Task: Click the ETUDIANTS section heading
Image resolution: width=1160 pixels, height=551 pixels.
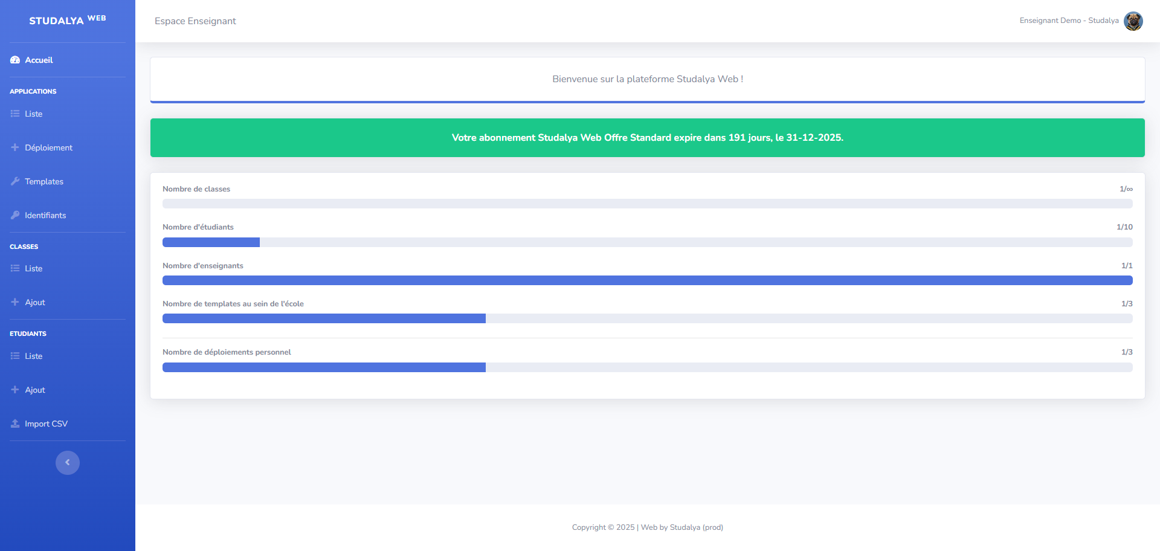Action: [28, 333]
